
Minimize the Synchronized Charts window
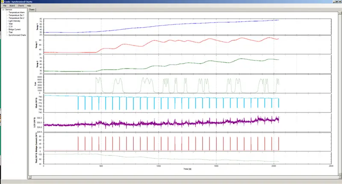(334, 2)
